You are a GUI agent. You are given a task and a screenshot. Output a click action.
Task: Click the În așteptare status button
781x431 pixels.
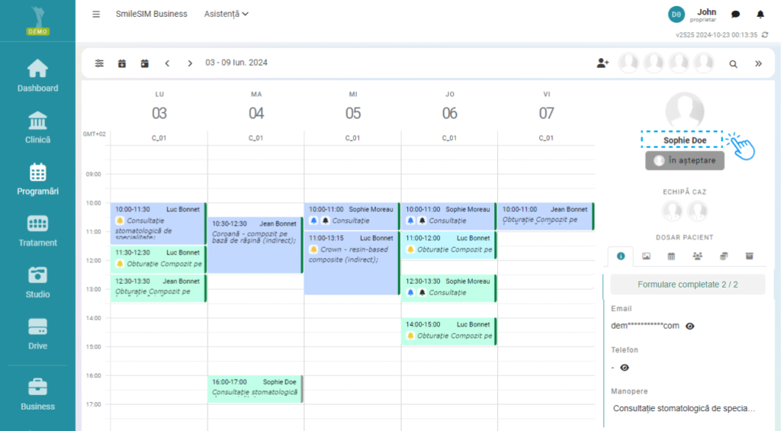(x=684, y=160)
